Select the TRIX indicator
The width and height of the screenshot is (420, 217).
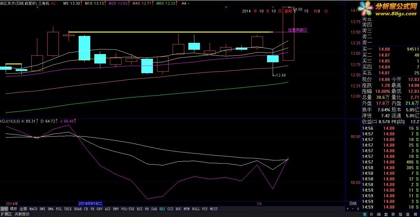(68, 209)
